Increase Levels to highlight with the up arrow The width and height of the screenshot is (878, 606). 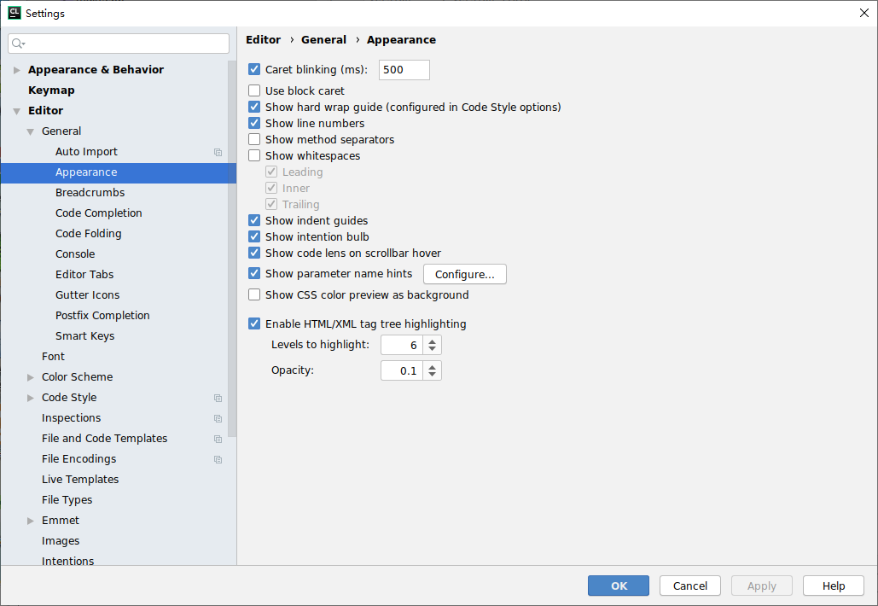click(x=432, y=341)
